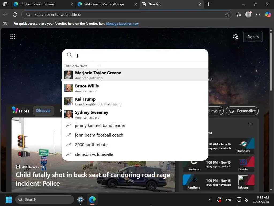Screen dimensions: 274x206
Task: Click the Sign in button
Action: pos(253,37)
